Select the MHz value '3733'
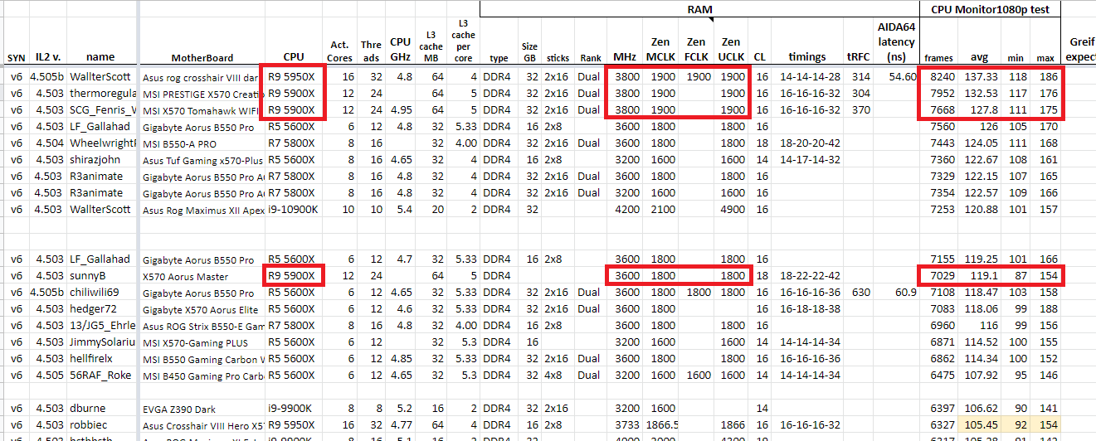This screenshot has height=441, width=1096. [626, 424]
